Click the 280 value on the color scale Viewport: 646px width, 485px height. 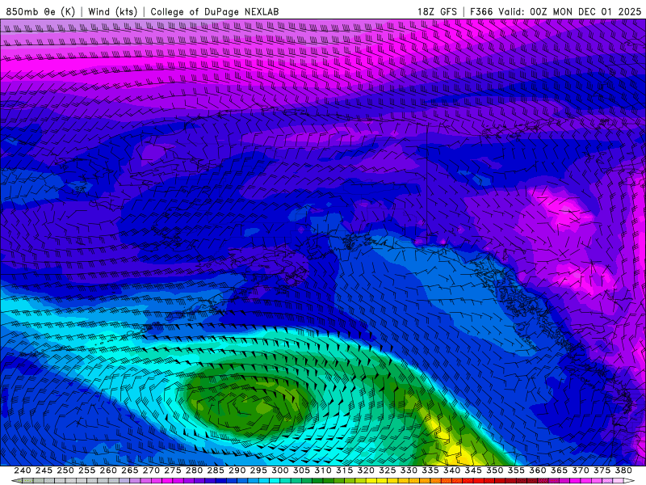click(x=194, y=470)
